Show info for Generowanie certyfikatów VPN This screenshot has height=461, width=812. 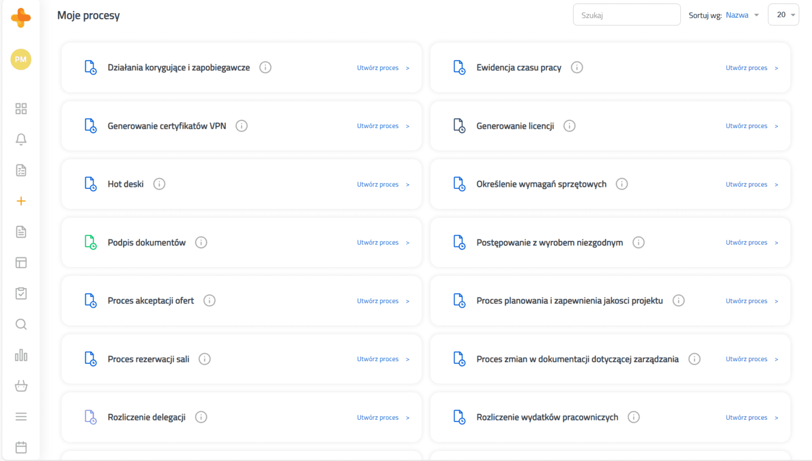pos(242,125)
